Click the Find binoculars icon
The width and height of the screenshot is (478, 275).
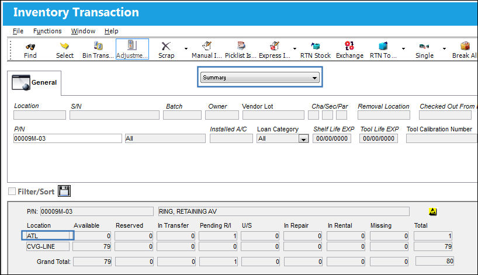click(x=30, y=47)
